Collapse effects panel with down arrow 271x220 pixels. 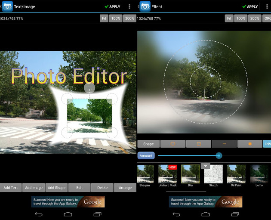[x=206, y=166]
